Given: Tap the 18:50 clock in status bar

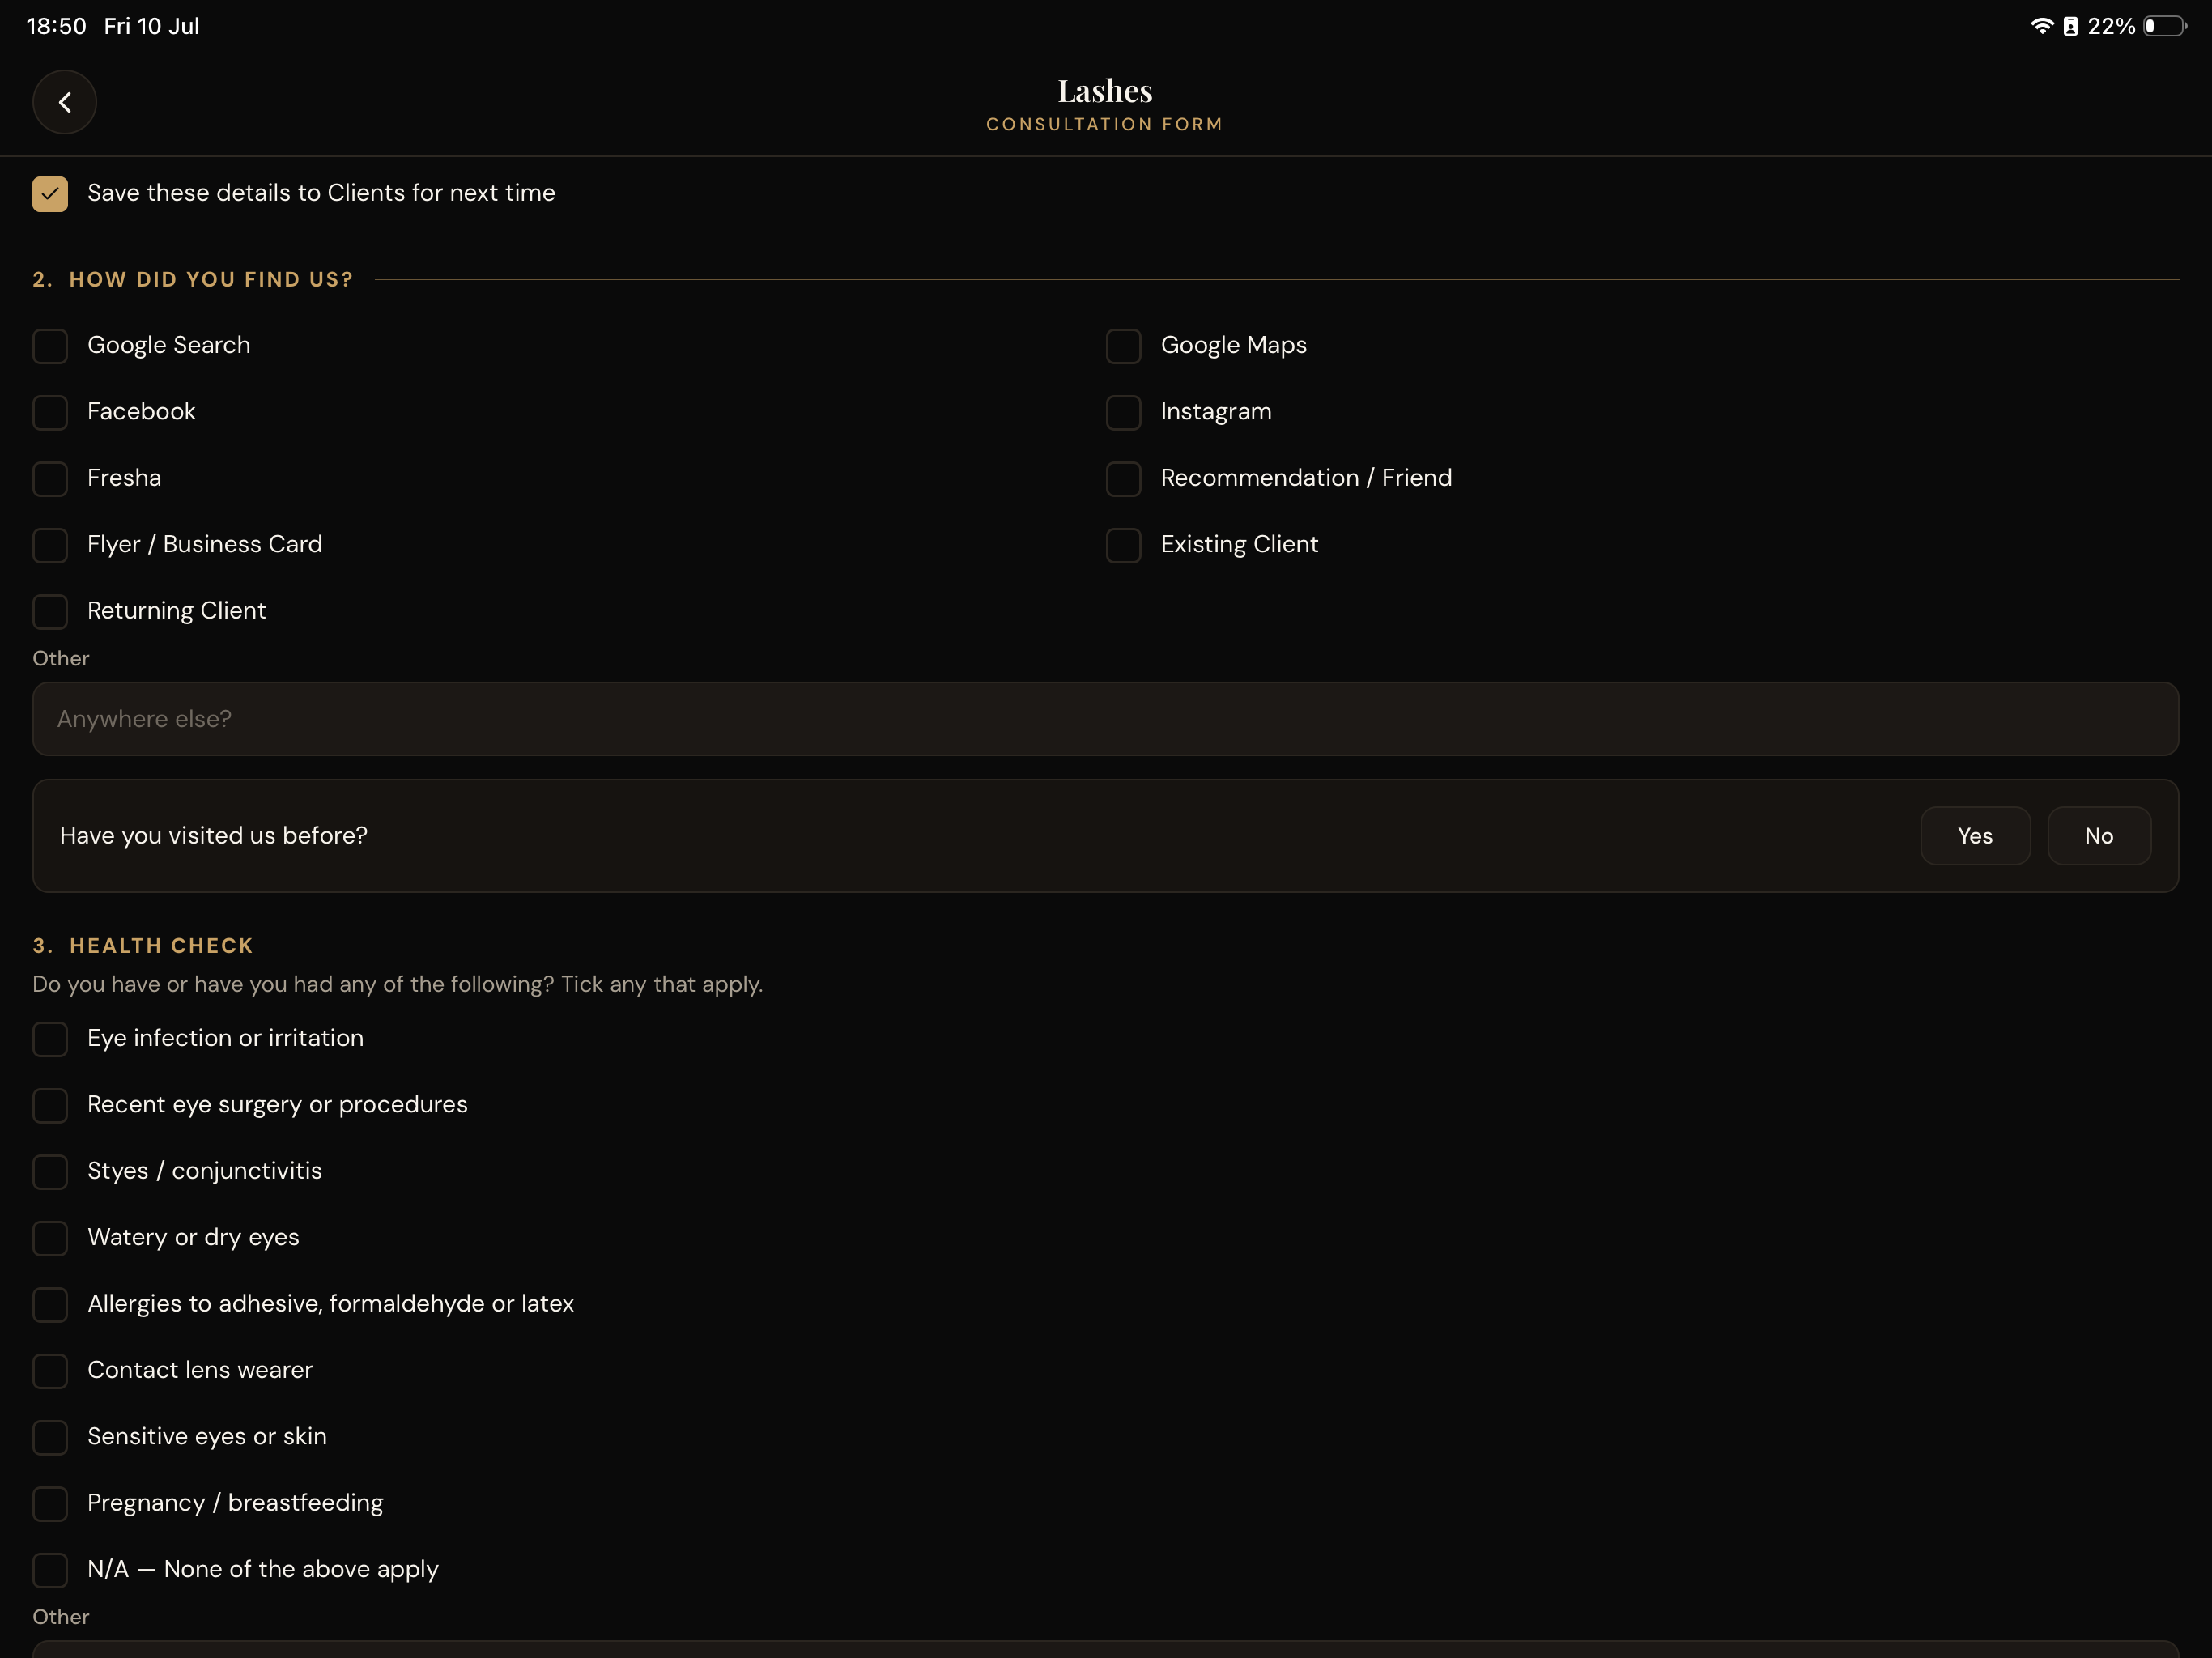Looking at the screenshot, I should (x=56, y=26).
